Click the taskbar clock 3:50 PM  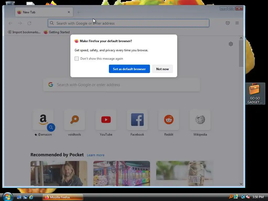point(258,197)
